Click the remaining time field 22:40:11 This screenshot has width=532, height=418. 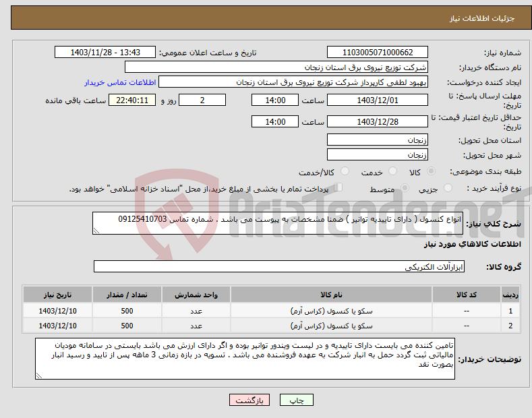pos(132,100)
